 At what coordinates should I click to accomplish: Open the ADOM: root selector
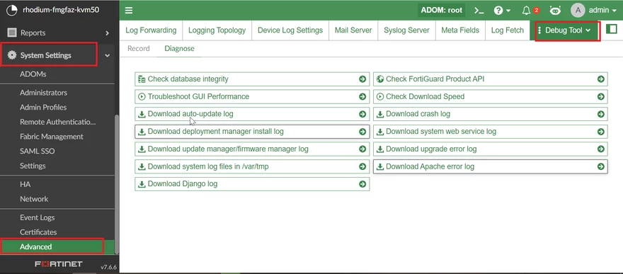[442, 11]
